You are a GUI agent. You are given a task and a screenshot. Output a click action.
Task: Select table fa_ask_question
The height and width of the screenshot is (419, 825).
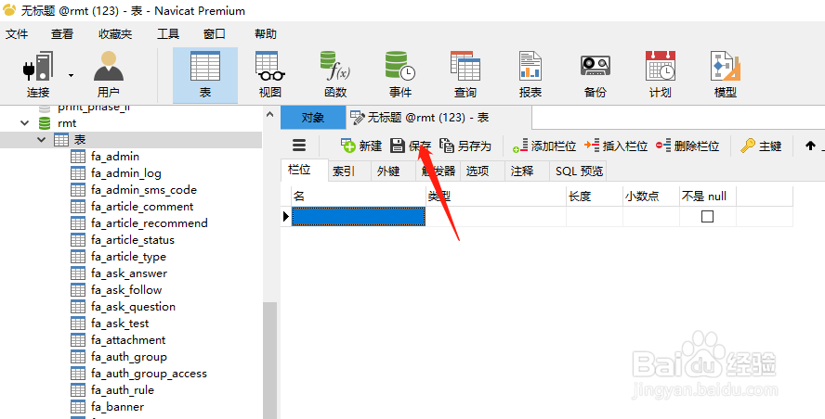click(x=133, y=307)
